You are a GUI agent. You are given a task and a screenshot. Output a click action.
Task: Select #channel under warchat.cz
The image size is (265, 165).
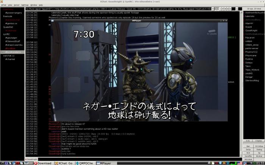coord(10,59)
